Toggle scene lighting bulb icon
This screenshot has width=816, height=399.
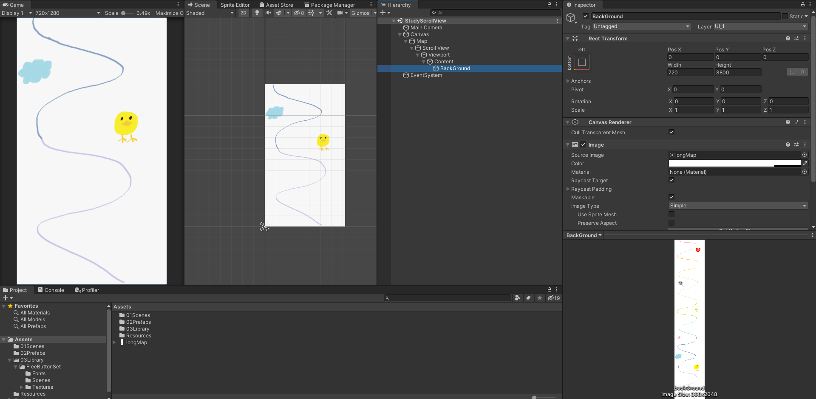tap(257, 13)
